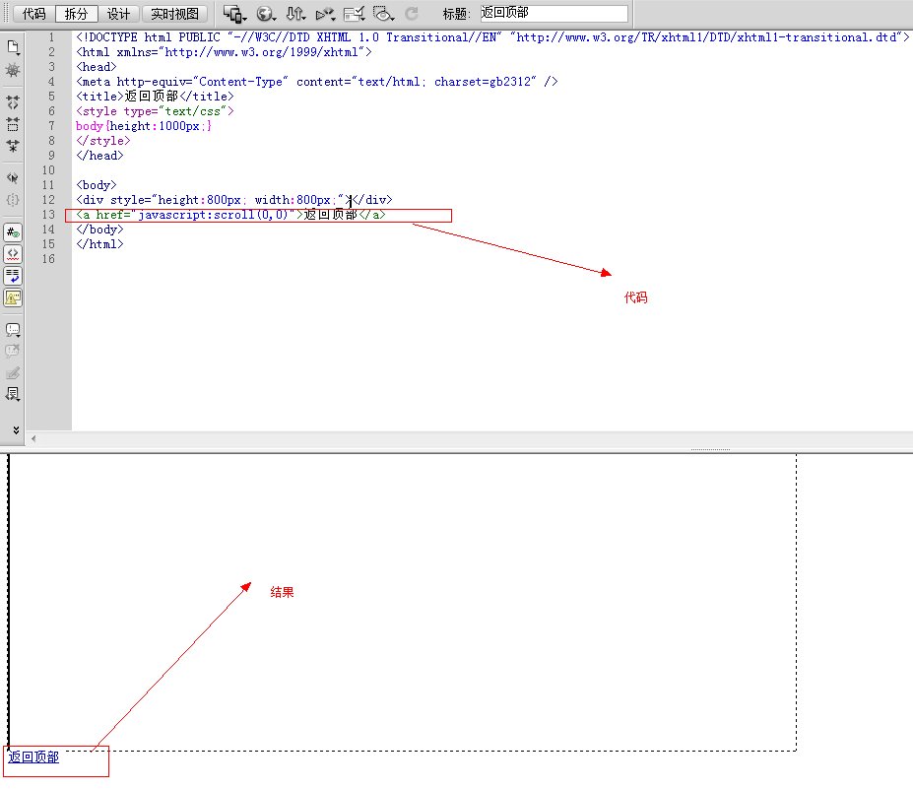
Task: Click the Remove Comment icon
Action: click(13, 351)
